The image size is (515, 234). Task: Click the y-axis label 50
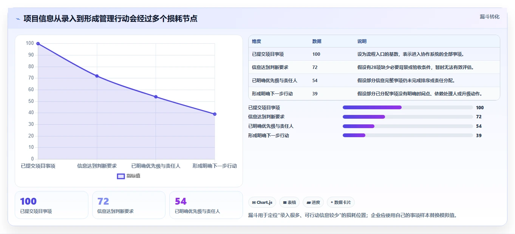tap(31, 101)
